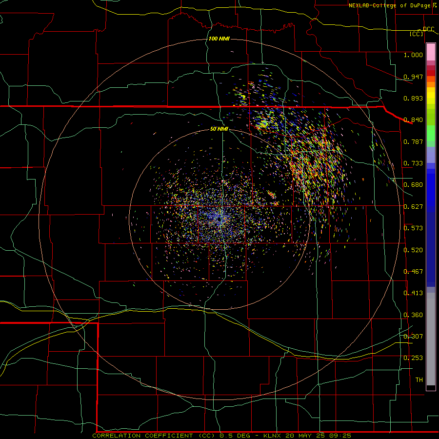Click the KLNX station identifier in the caption
Image resolution: width=439 pixels, height=439 pixels.
click(x=273, y=436)
